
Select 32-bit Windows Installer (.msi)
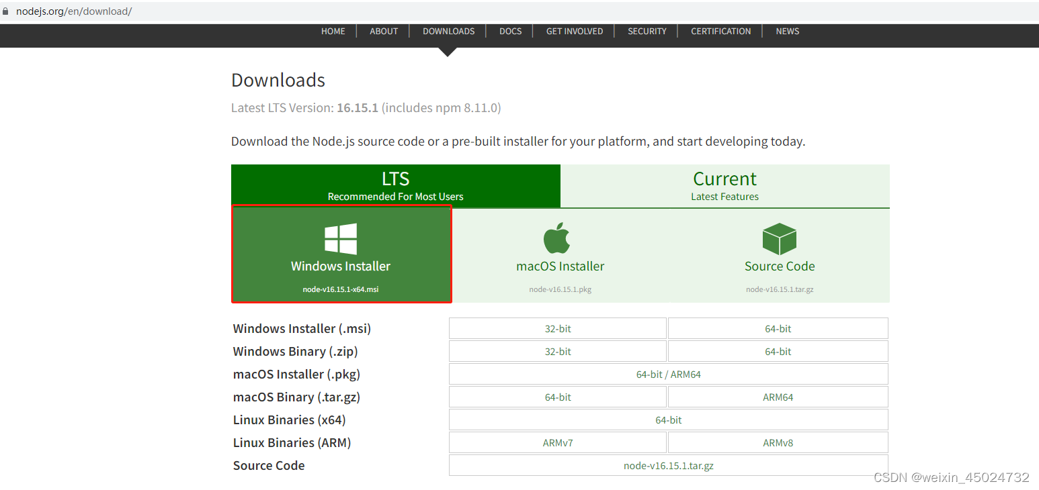(558, 329)
